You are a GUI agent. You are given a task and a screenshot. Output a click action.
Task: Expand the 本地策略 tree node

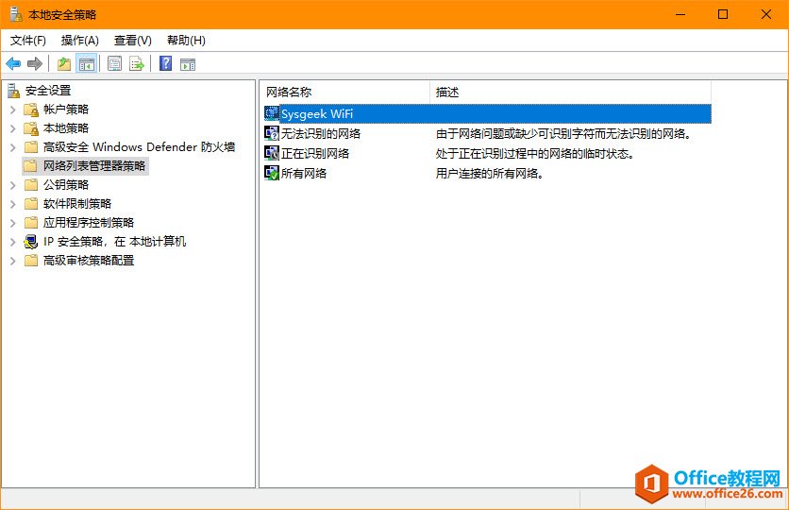coord(13,128)
